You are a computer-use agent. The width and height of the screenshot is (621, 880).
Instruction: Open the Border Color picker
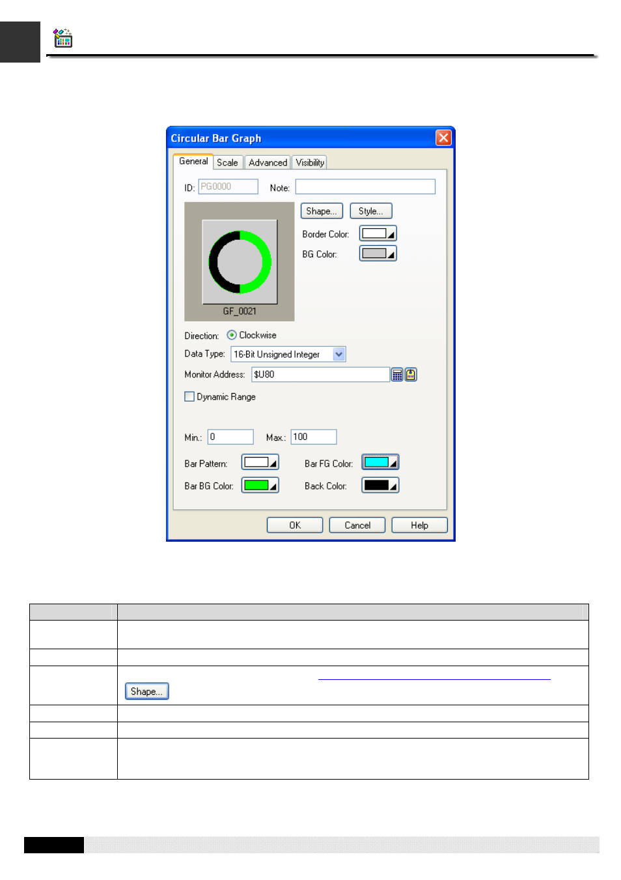coord(378,233)
